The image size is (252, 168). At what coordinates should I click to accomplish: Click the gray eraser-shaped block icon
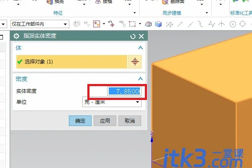pos(148,24)
